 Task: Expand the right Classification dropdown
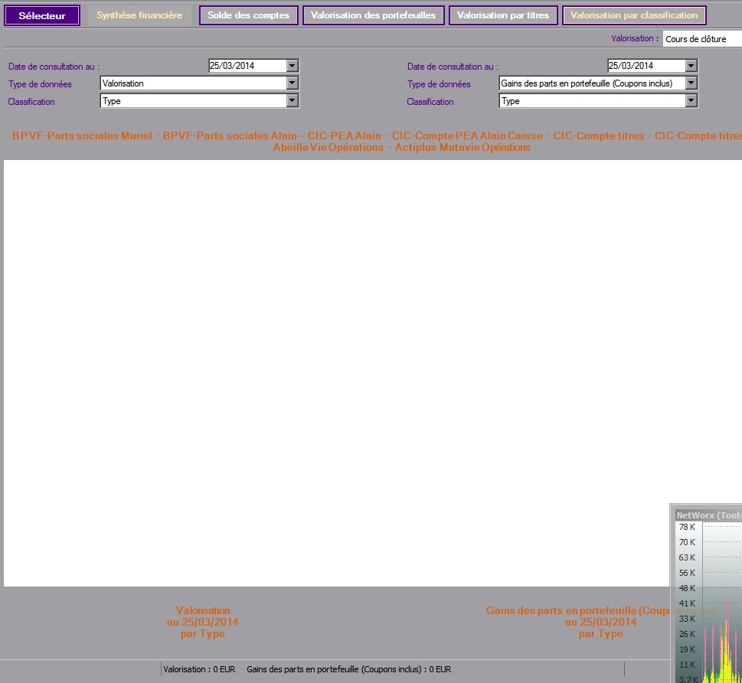691,101
